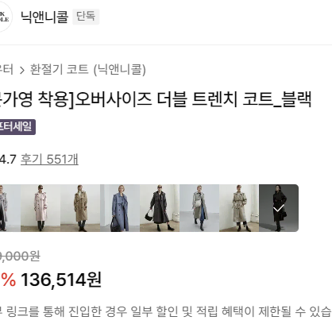This screenshot has height=332, width=332.
Task: Click the red discount percent label
Action: [8, 280]
